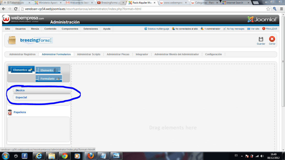
Task: Open the Componentes menu
Action: click(70, 29)
